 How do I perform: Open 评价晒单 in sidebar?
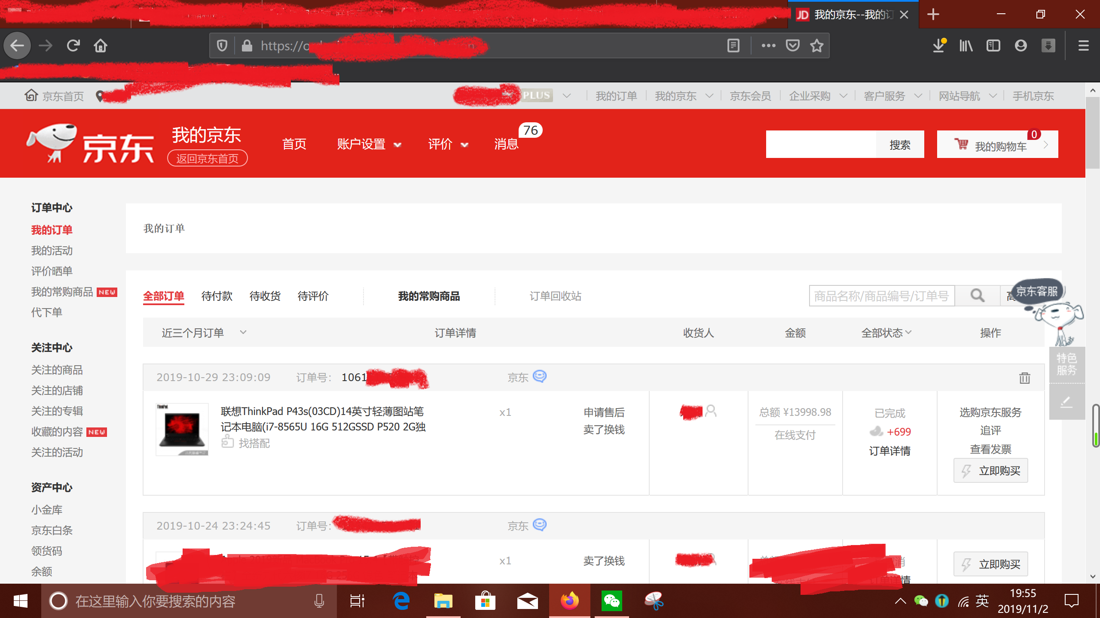click(x=52, y=271)
